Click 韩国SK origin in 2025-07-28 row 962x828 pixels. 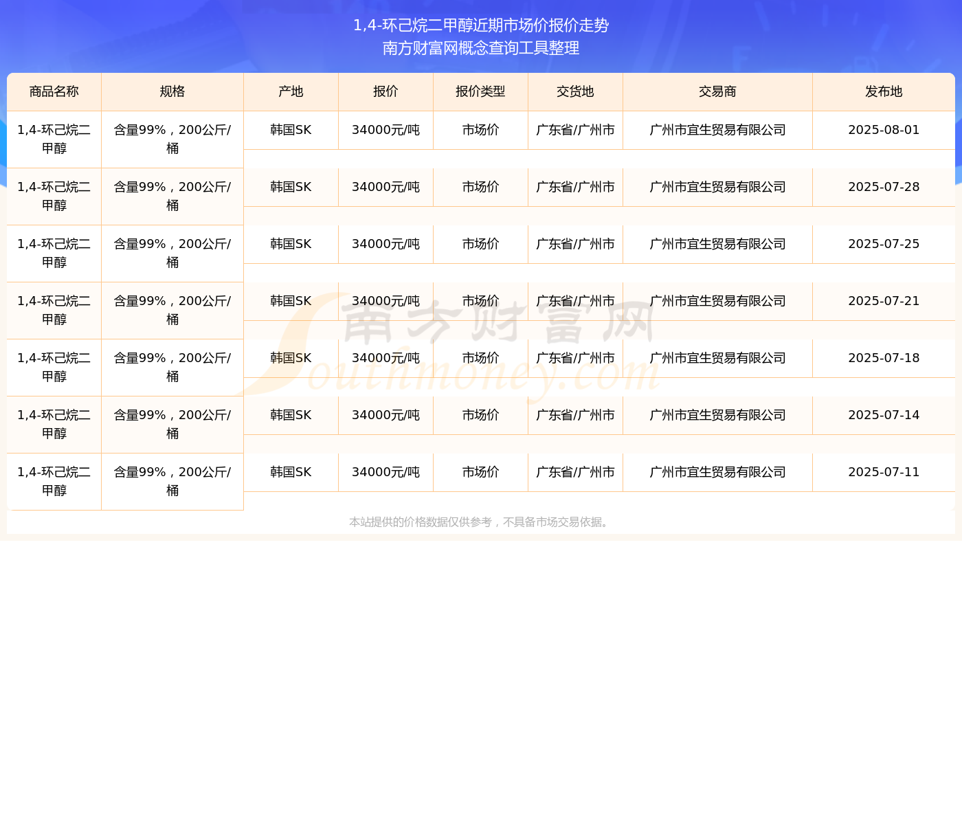pos(291,187)
